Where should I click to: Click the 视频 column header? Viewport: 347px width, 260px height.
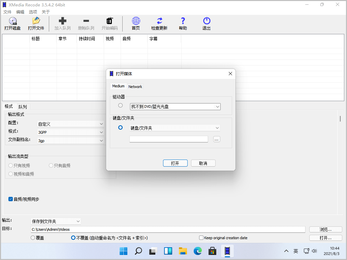pyautogui.click(x=112, y=39)
